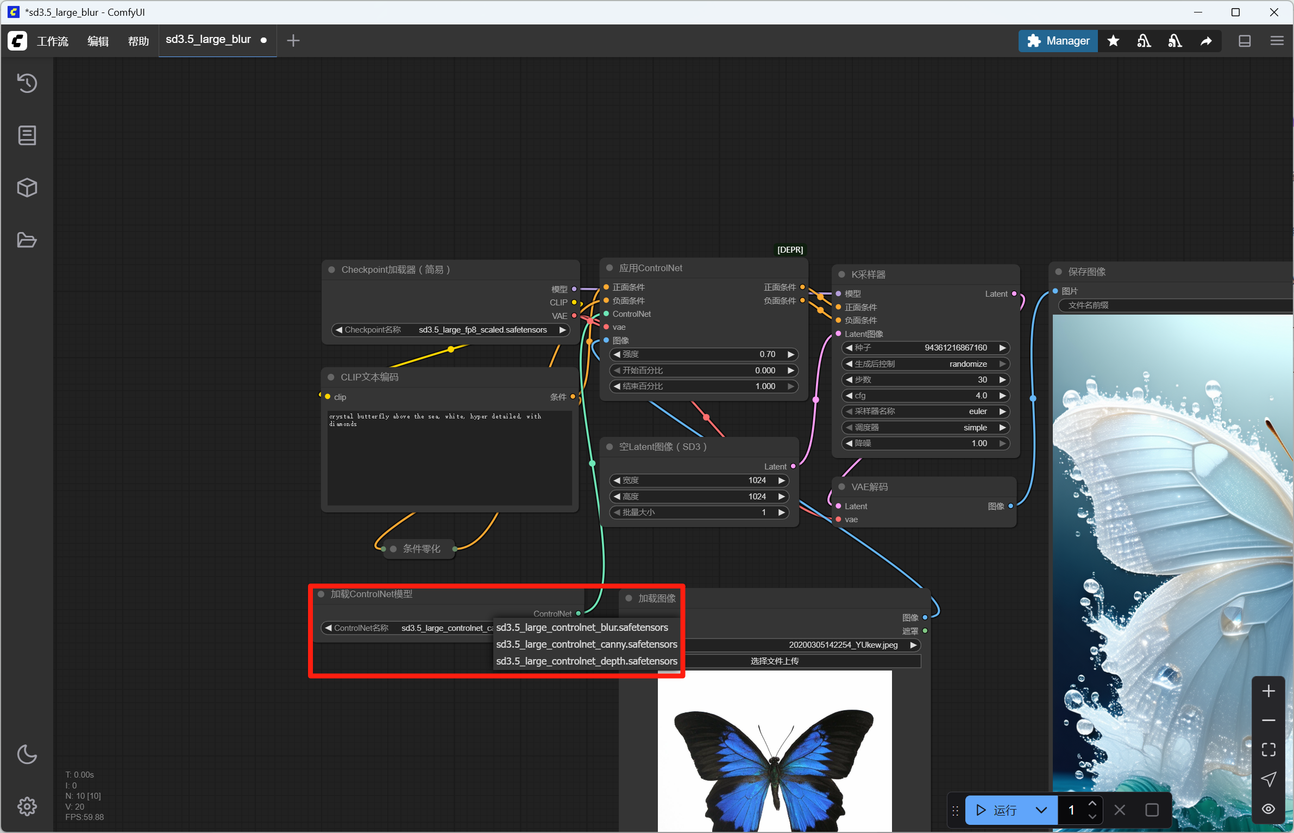Open 生成后控制 randomize dropdown

coord(926,364)
